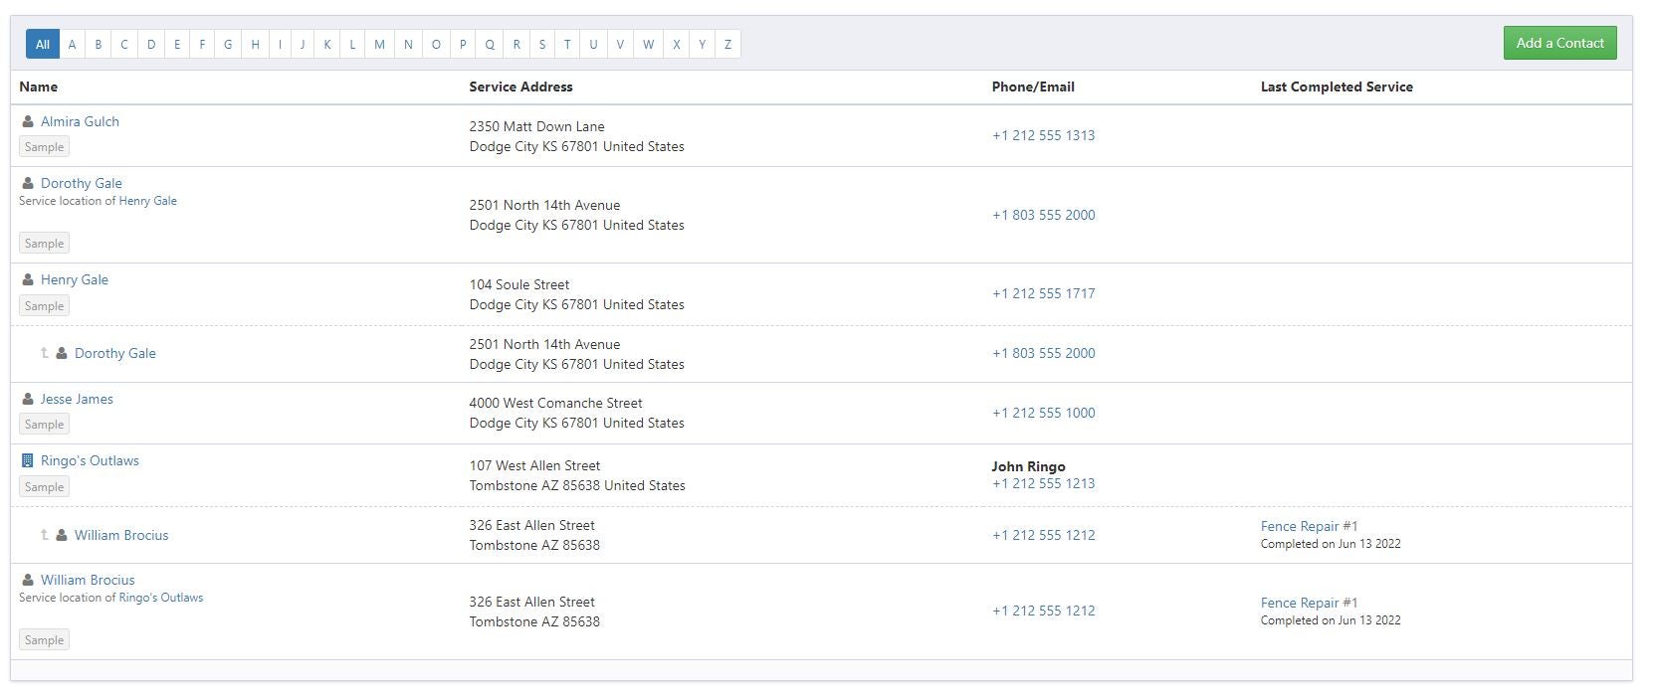Click the Sample tag under Henry Gale
Image resolution: width=1654 pixels, height=700 pixels.
[x=44, y=306]
